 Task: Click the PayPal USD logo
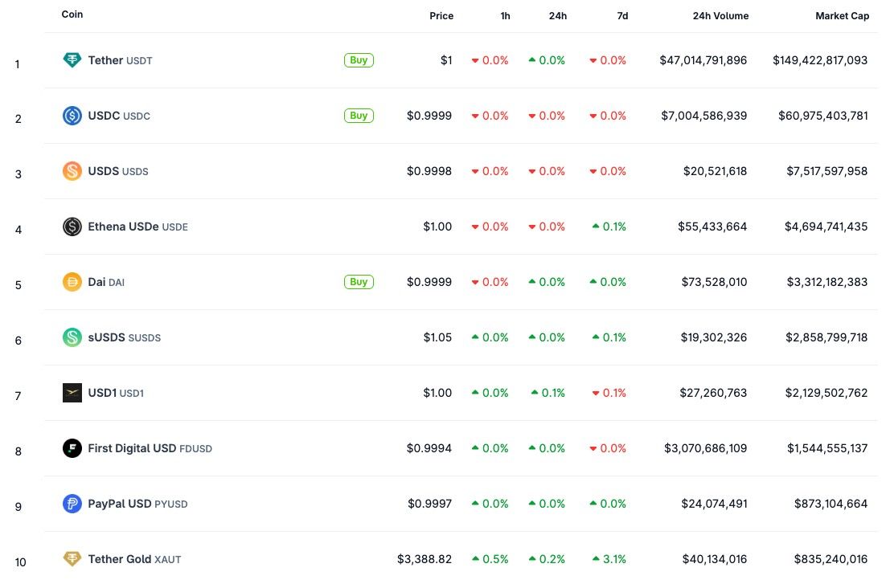tap(72, 504)
